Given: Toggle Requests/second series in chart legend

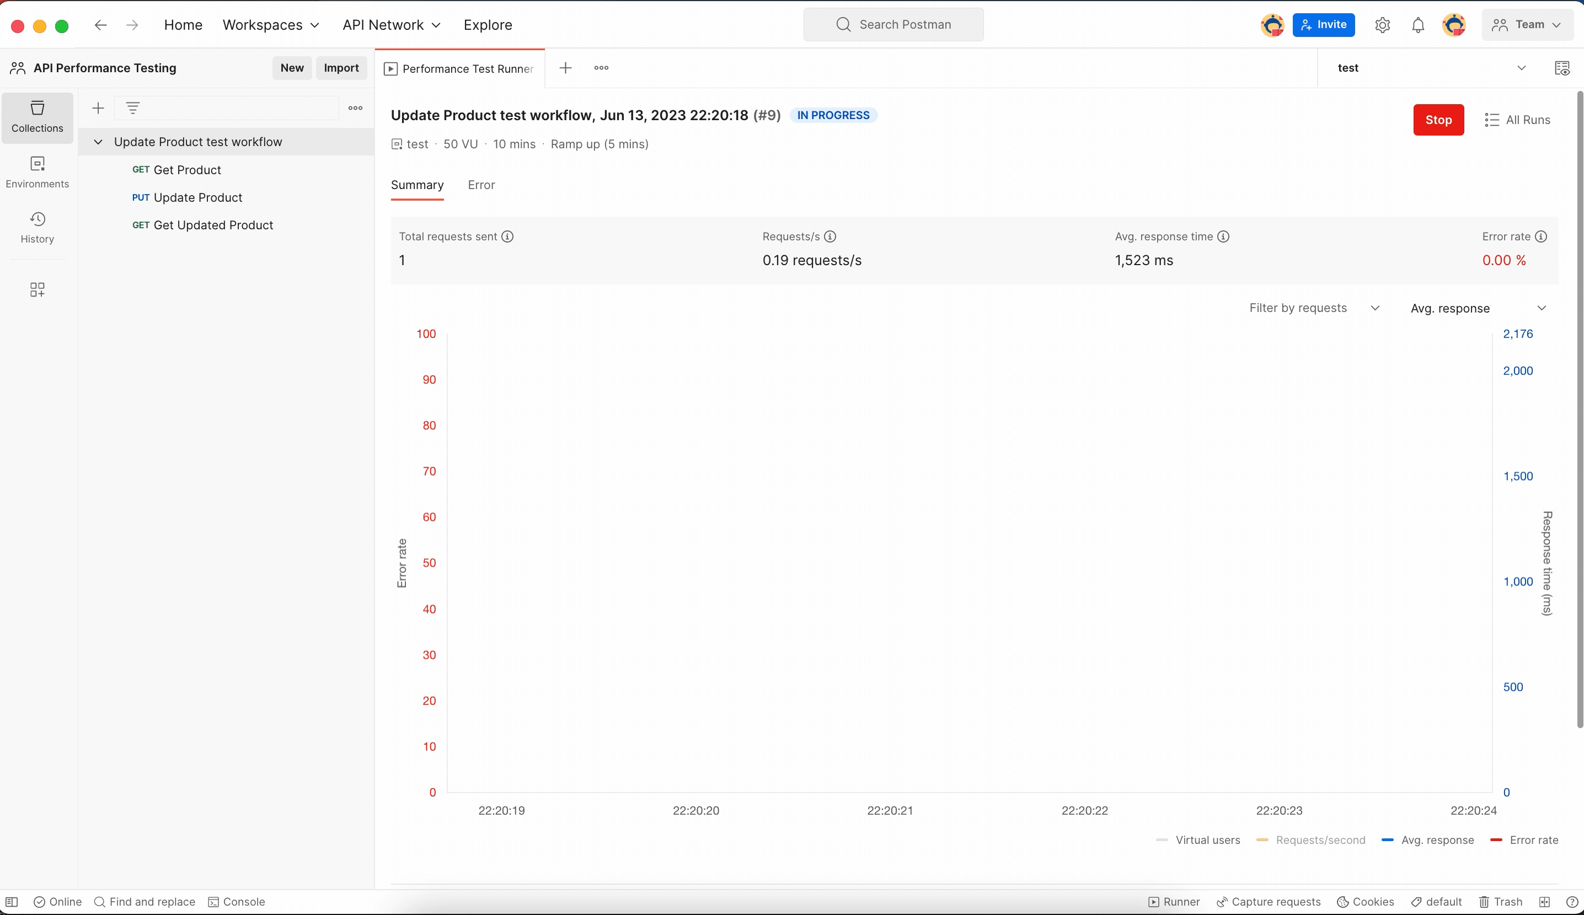Looking at the screenshot, I should [1311, 840].
